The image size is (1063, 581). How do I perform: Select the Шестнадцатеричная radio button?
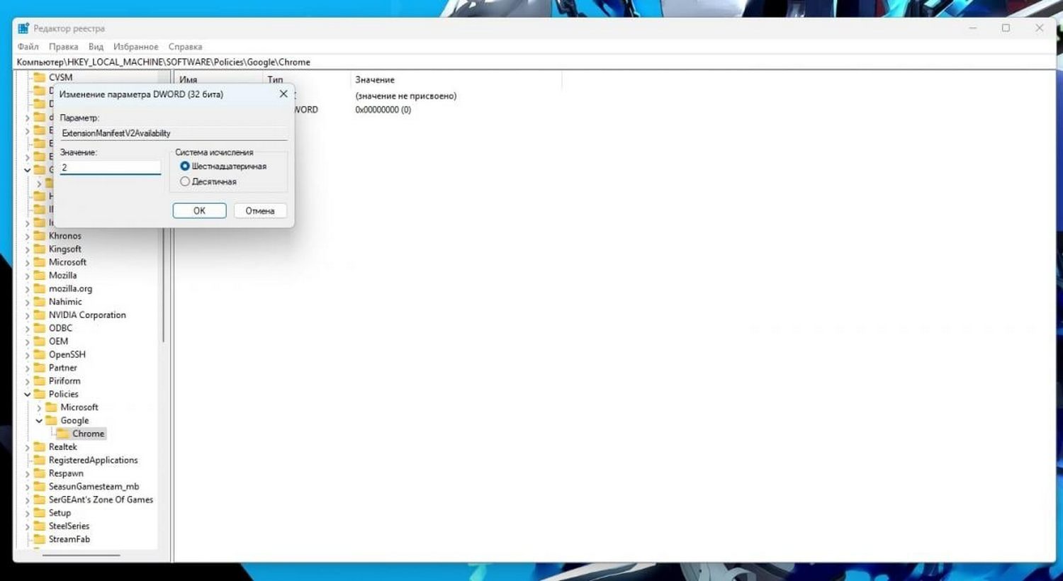(185, 166)
